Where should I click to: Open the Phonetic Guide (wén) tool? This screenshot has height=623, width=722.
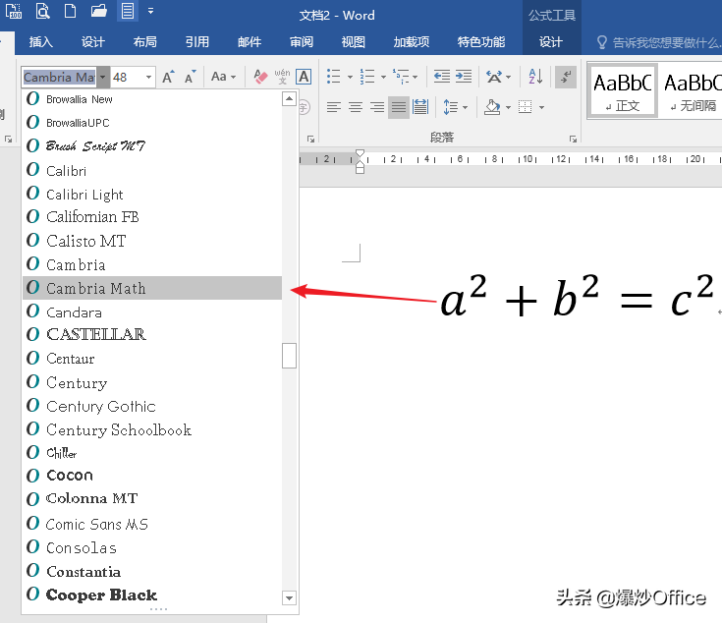click(282, 77)
